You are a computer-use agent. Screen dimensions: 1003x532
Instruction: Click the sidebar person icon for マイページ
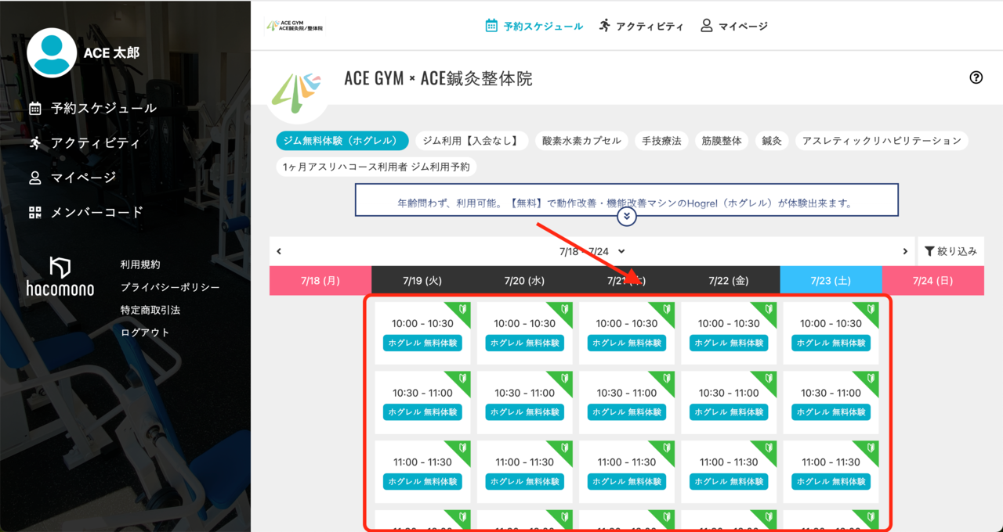(x=34, y=178)
